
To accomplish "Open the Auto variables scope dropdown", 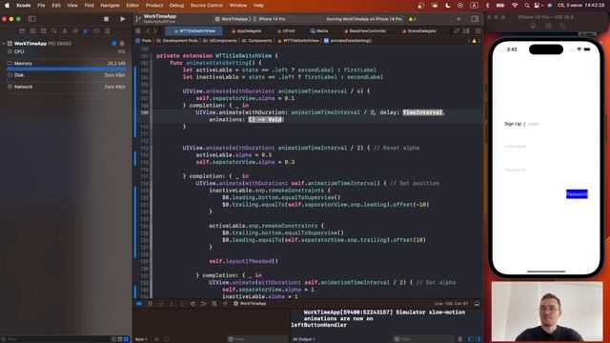I will 141,339.
